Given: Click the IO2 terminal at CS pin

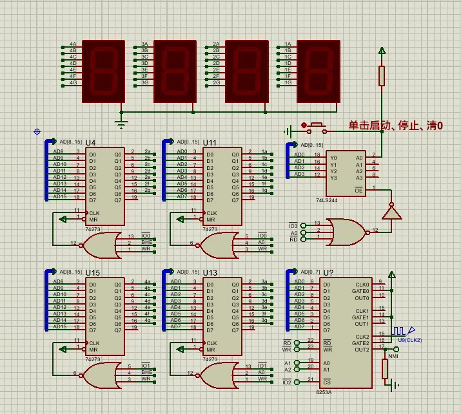Looking at the screenshot, I should pyautogui.click(x=297, y=382).
